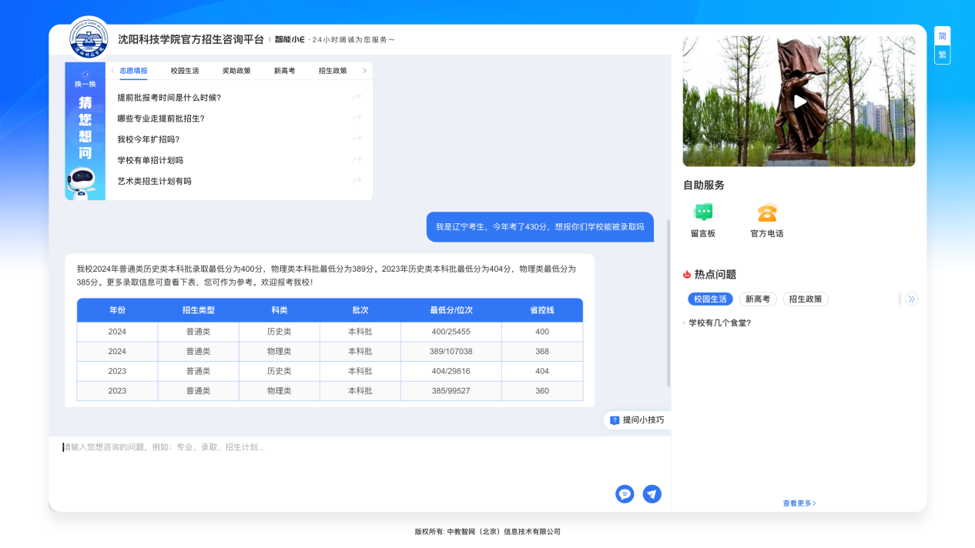Click arrow icon beside 提前批报考时间是什么时候
Image resolution: width=975 pixels, height=548 pixels.
tap(357, 98)
